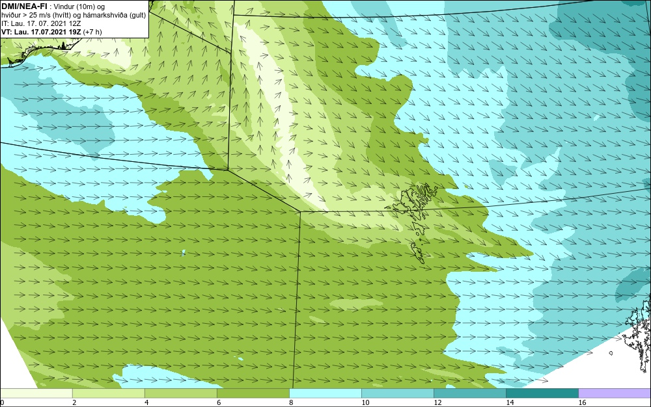Click the '2' legend scale label

click(74, 402)
